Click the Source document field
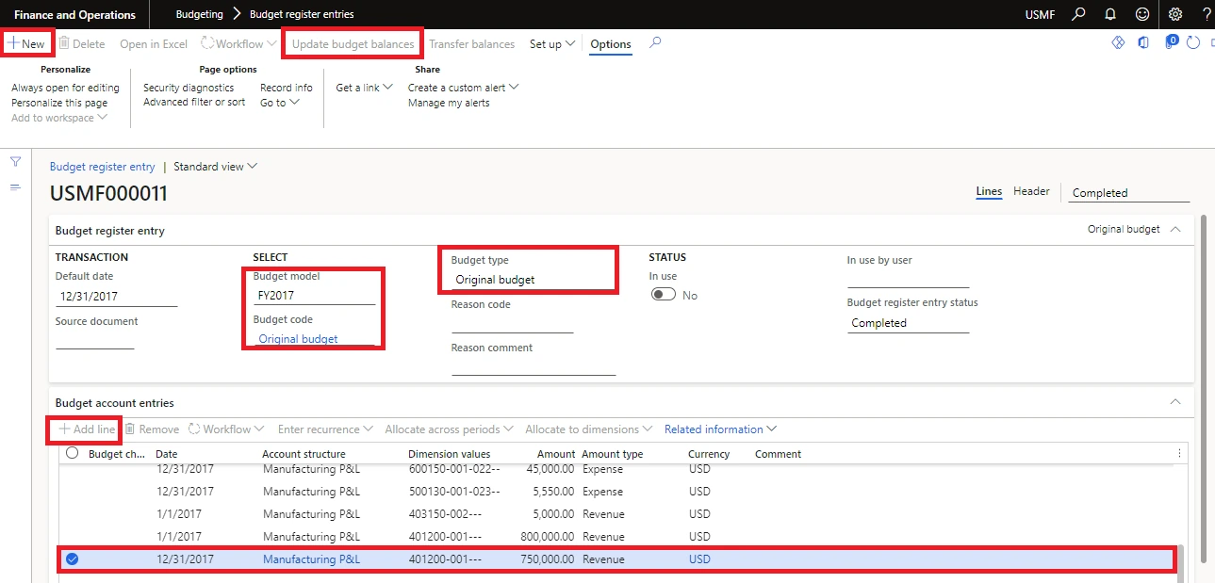 point(95,340)
